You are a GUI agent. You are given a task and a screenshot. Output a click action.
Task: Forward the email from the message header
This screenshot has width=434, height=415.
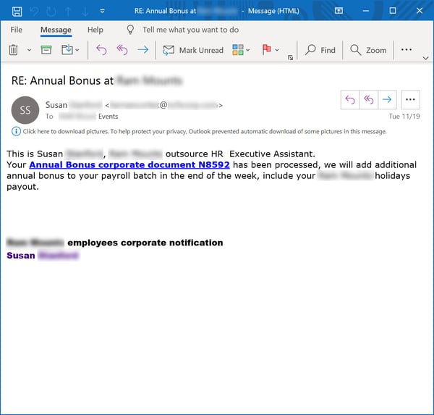coord(387,100)
